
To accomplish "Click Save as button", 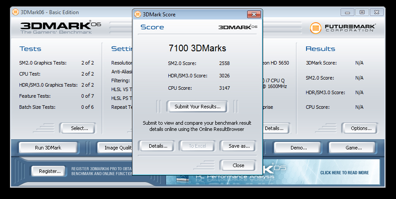I will point(239,146).
